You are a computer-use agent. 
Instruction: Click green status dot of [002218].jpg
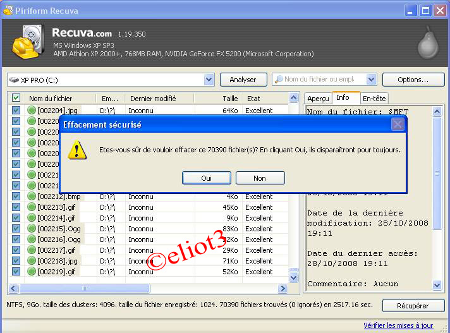point(31,260)
